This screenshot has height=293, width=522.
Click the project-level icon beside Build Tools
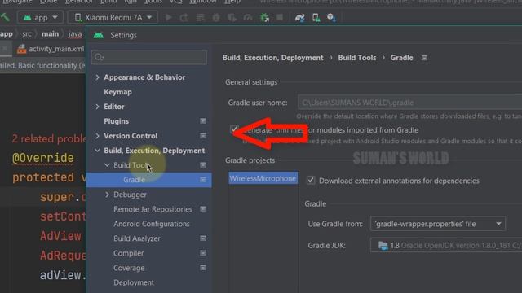[203, 164]
